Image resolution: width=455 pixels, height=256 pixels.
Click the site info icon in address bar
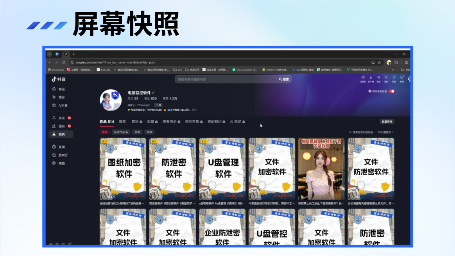pyautogui.click(x=72, y=63)
